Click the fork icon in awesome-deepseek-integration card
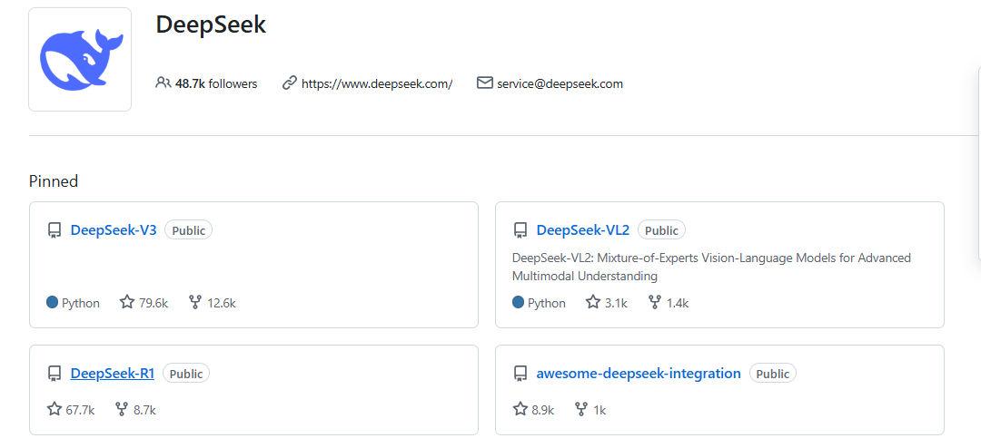The image size is (981, 448). [580, 410]
